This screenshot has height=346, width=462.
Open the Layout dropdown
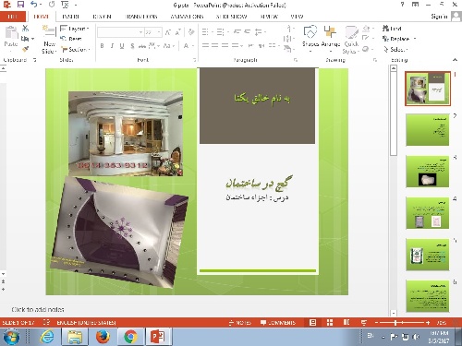75,29
